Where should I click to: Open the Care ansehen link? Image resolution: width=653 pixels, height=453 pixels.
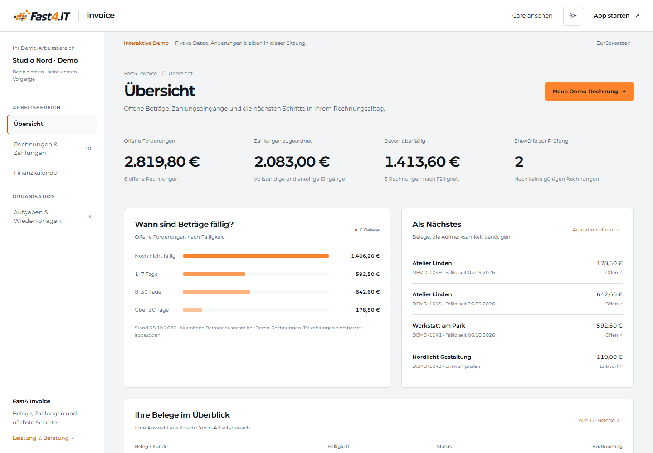pos(532,16)
